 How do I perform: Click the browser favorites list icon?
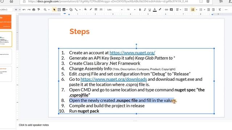(221, 1)
